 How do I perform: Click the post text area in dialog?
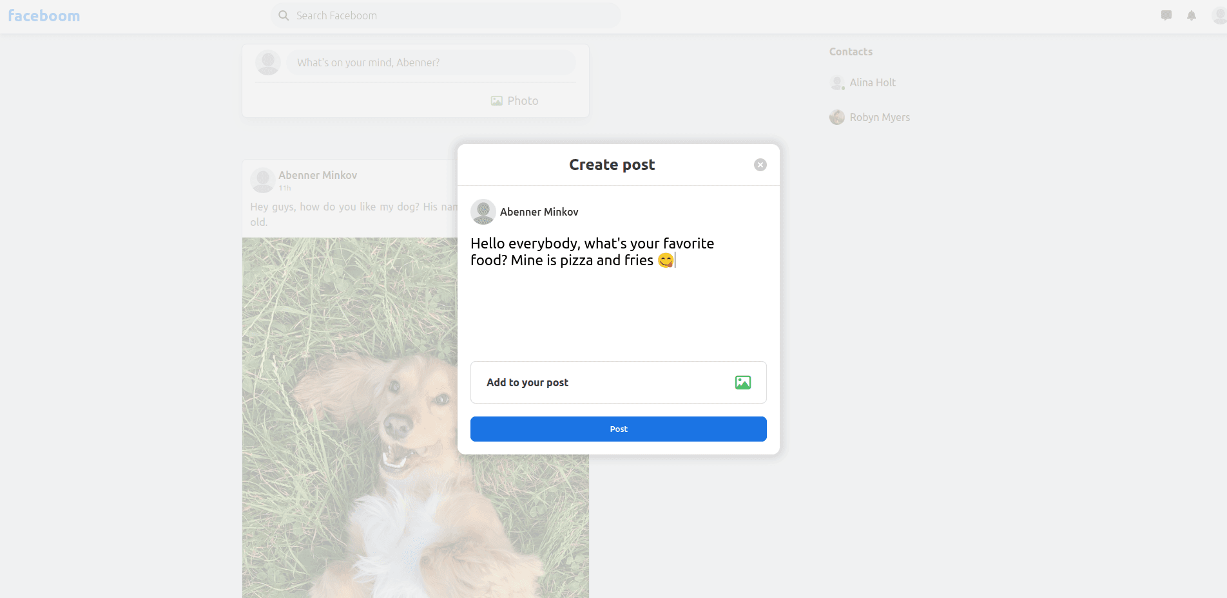pos(619,293)
